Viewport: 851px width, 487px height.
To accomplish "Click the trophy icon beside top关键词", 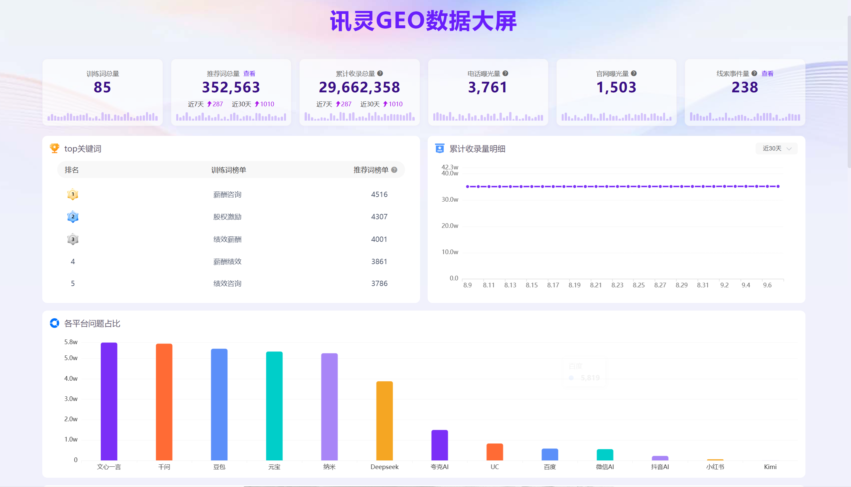I will [55, 148].
